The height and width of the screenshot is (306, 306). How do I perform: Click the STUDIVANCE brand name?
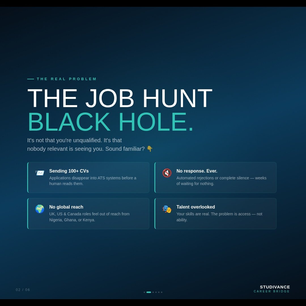[275, 287]
